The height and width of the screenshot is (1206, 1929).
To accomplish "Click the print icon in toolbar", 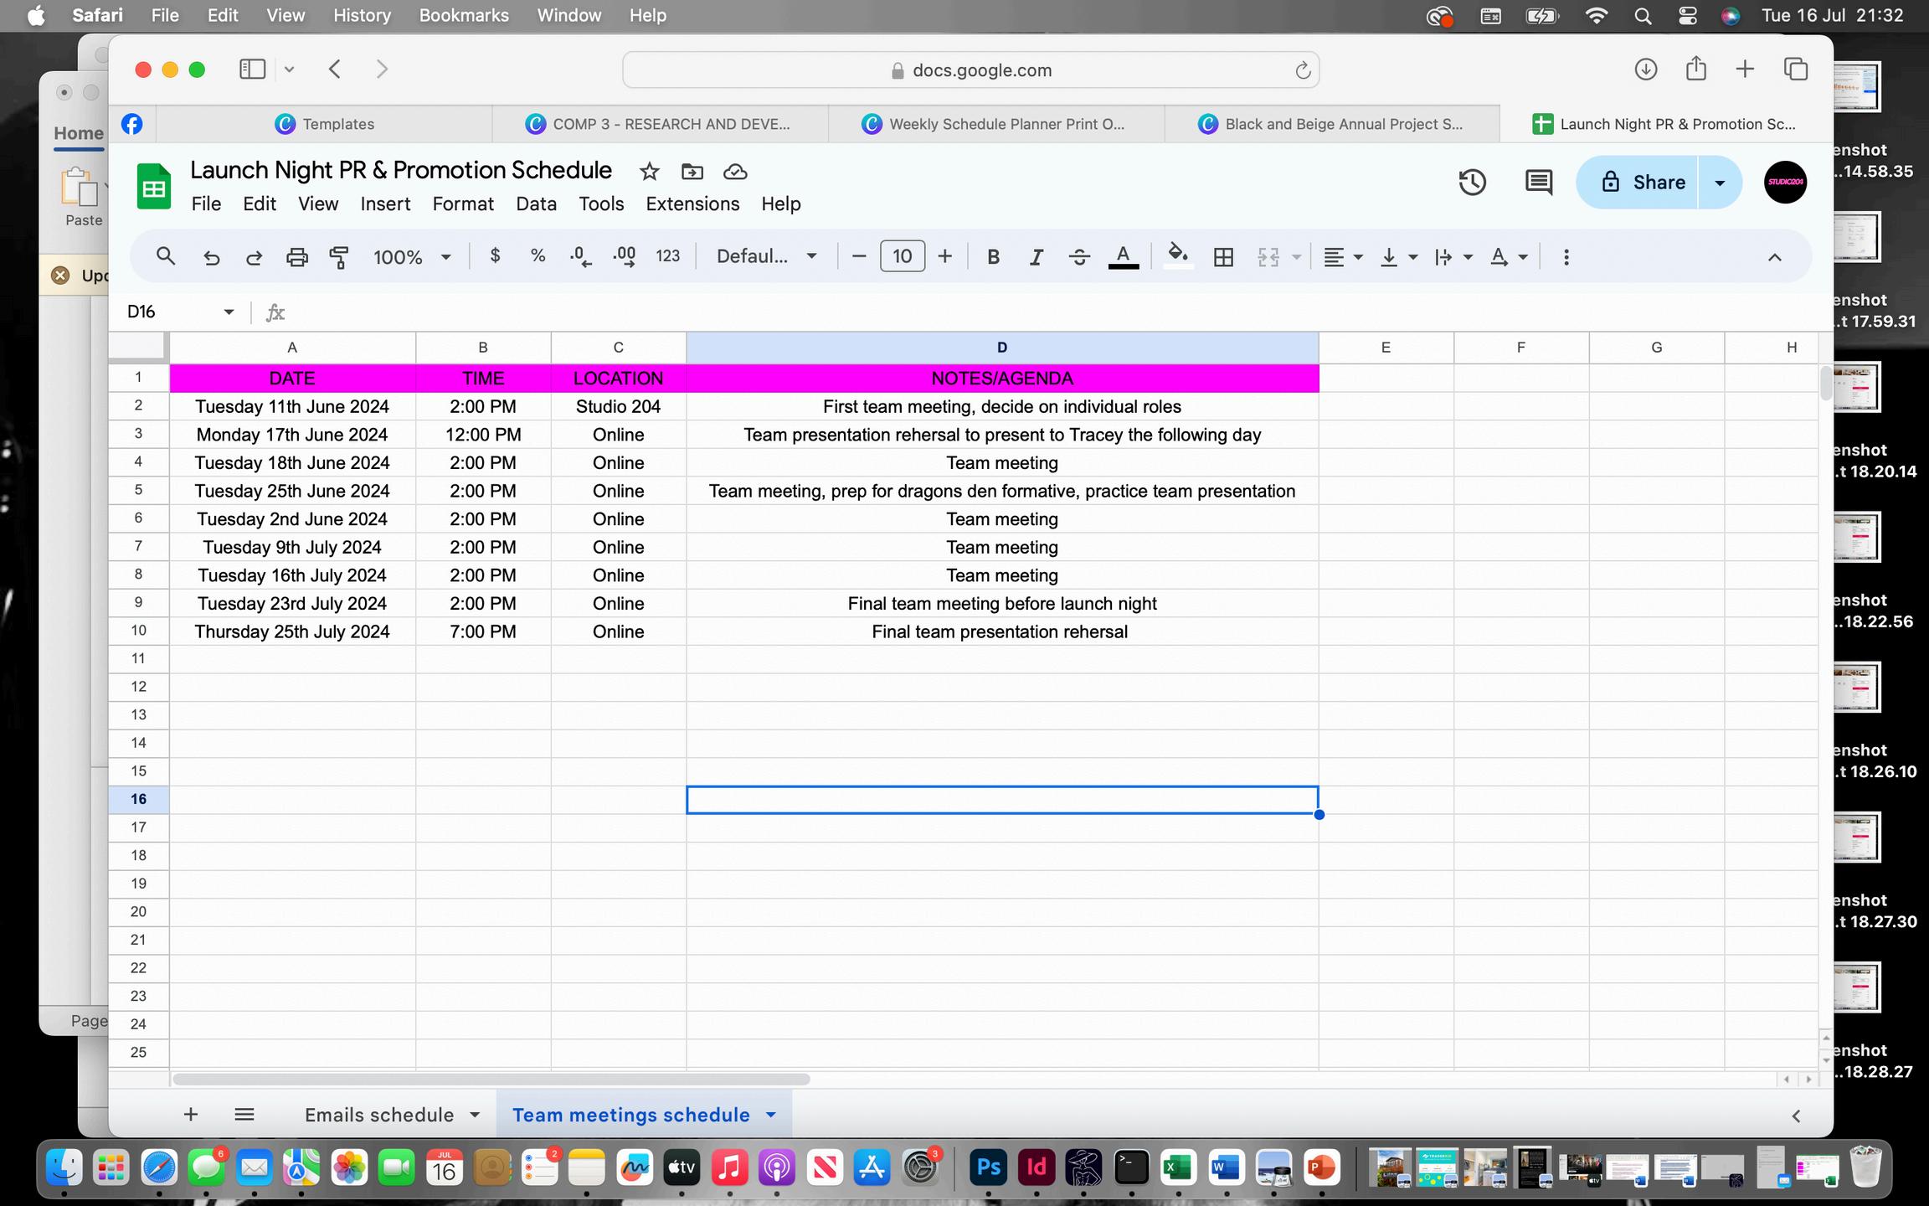I will click(x=296, y=257).
